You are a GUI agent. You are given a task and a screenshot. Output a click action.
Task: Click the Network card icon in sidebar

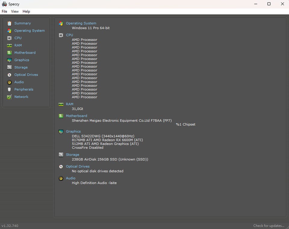click(x=9, y=97)
